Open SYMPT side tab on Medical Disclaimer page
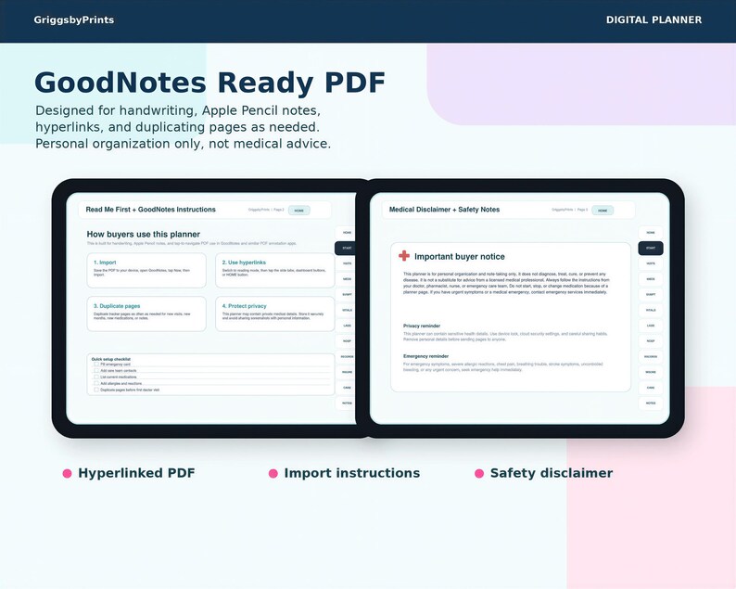This screenshot has height=589, width=736. 651,295
